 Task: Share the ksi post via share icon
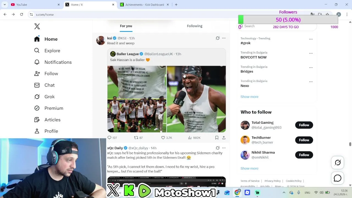[224, 137]
